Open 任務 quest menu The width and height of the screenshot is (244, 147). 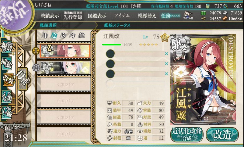click(x=171, y=16)
